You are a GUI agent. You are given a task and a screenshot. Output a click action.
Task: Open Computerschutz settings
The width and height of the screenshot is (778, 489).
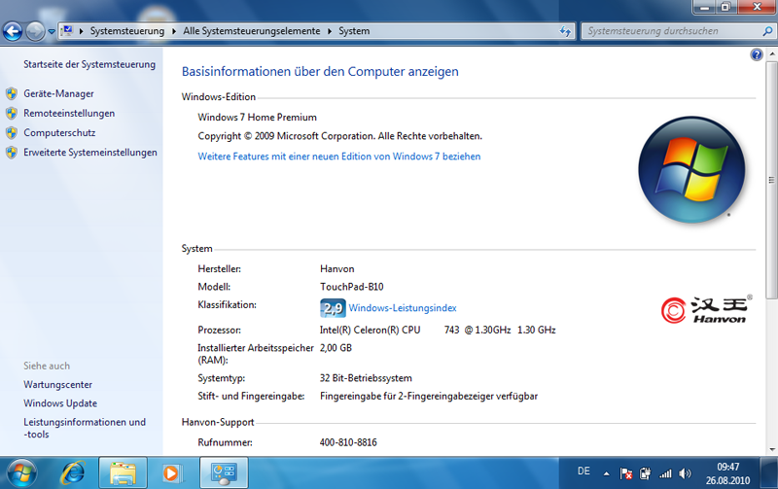pyautogui.click(x=59, y=133)
